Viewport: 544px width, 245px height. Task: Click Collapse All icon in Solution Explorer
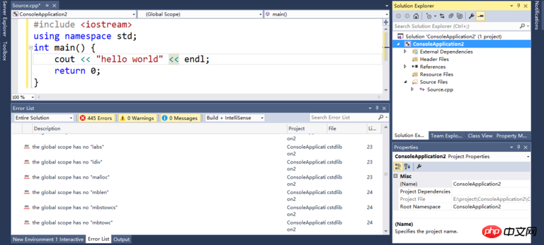click(451, 16)
